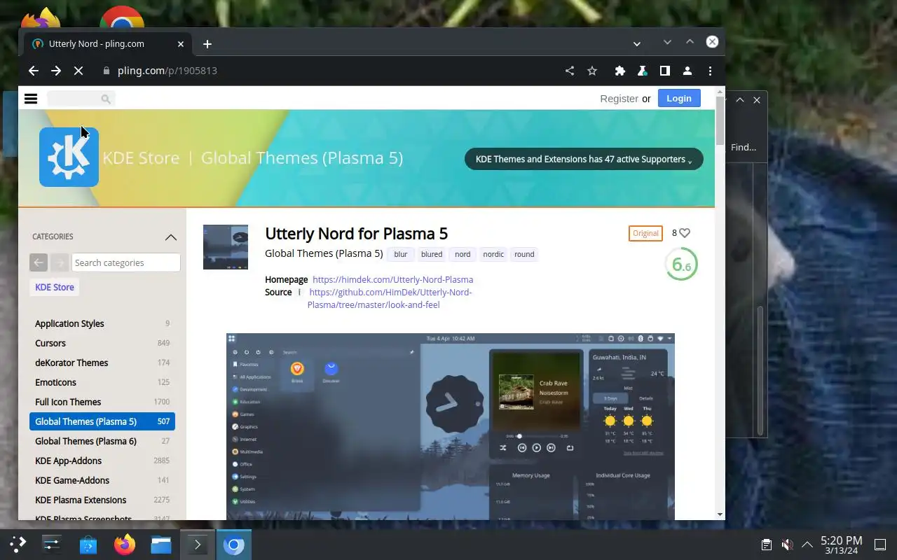Click the blur tag
The width and height of the screenshot is (897, 560).
click(401, 254)
